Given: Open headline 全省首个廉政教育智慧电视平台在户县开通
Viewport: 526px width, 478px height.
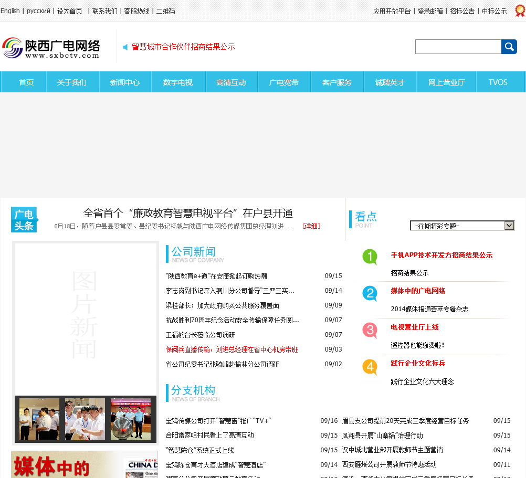Looking at the screenshot, I should 188,213.
